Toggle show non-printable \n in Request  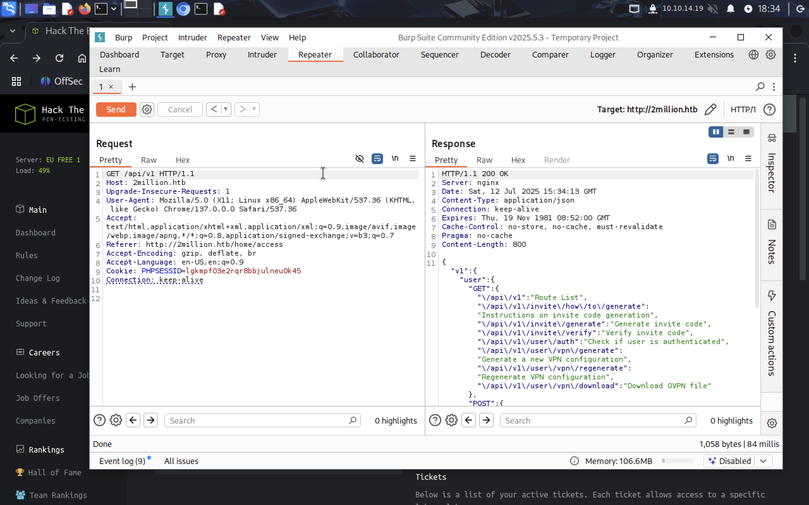395,158
